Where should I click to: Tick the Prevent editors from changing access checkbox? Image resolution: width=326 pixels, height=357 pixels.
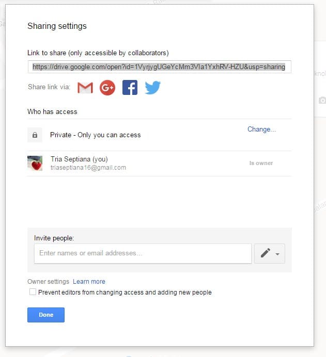coord(33,292)
